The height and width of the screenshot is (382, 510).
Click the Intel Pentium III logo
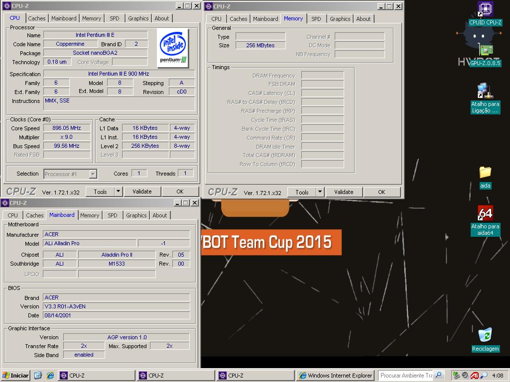(173, 48)
